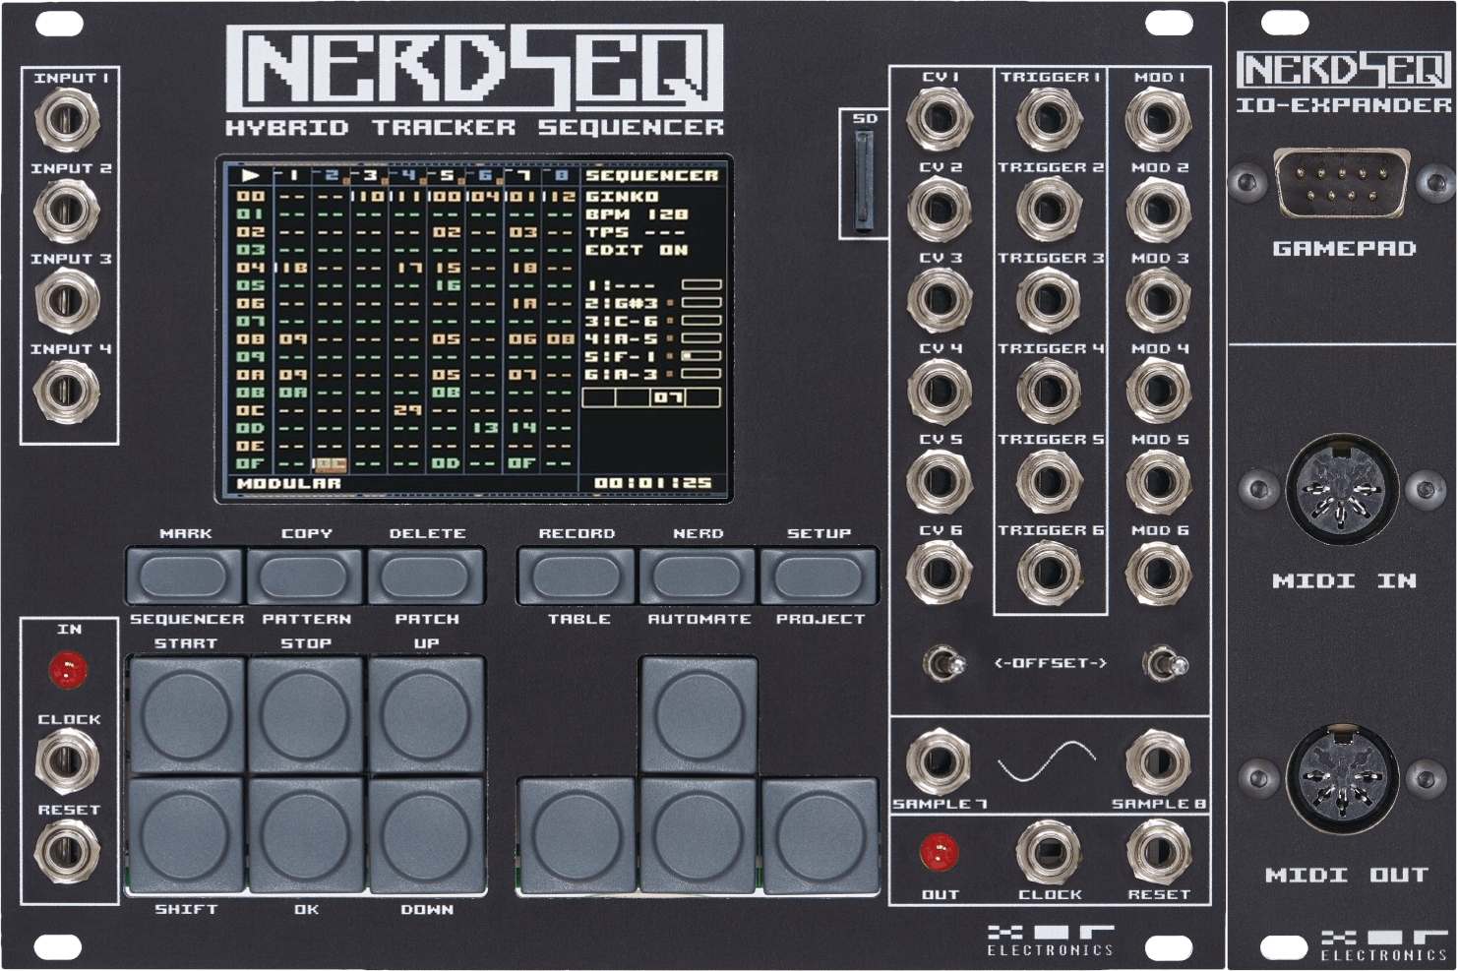
Task: Click the MIDI OUT socket
Action: (x=1341, y=779)
